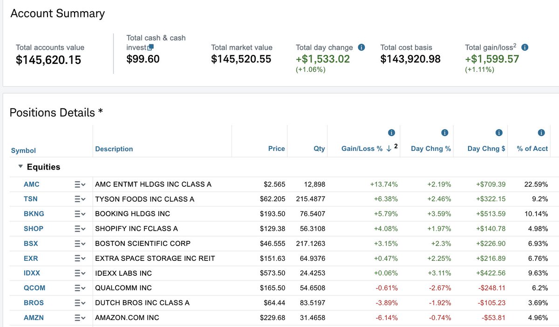Click info icon above Gain/Loss % column
Viewport: 559px width, 327px height.
click(391, 133)
